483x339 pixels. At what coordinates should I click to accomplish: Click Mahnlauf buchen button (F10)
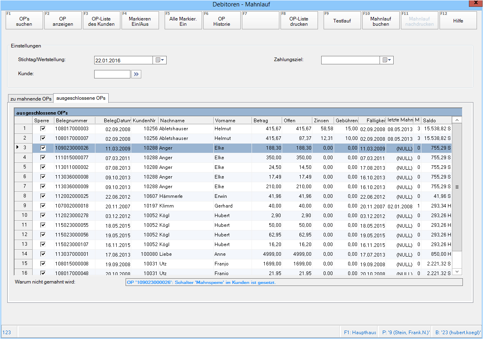(380, 21)
